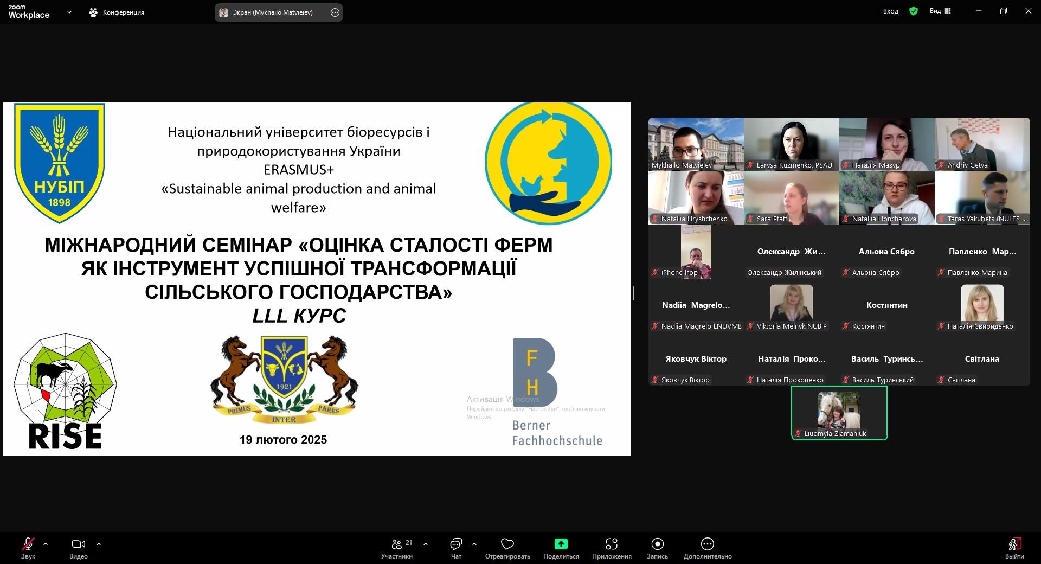The height and width of the screenshot is (564, 1041).
Task: Click muted mic icon beside Andriy Getya
Action: (x=942, y=165)
